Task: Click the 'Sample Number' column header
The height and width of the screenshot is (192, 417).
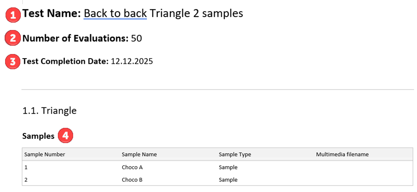Action: coord(44,155)
